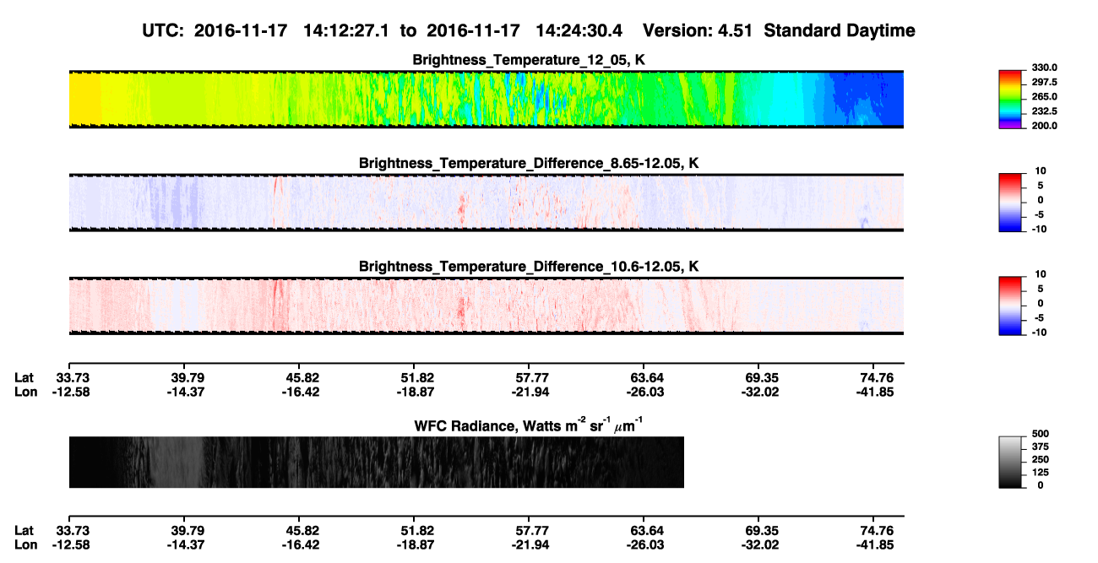Click the Brightness_Temperature_Difference_10.6-12.05 panel title
This screenshot has height=563, width=1098.
tap(529, 267)
